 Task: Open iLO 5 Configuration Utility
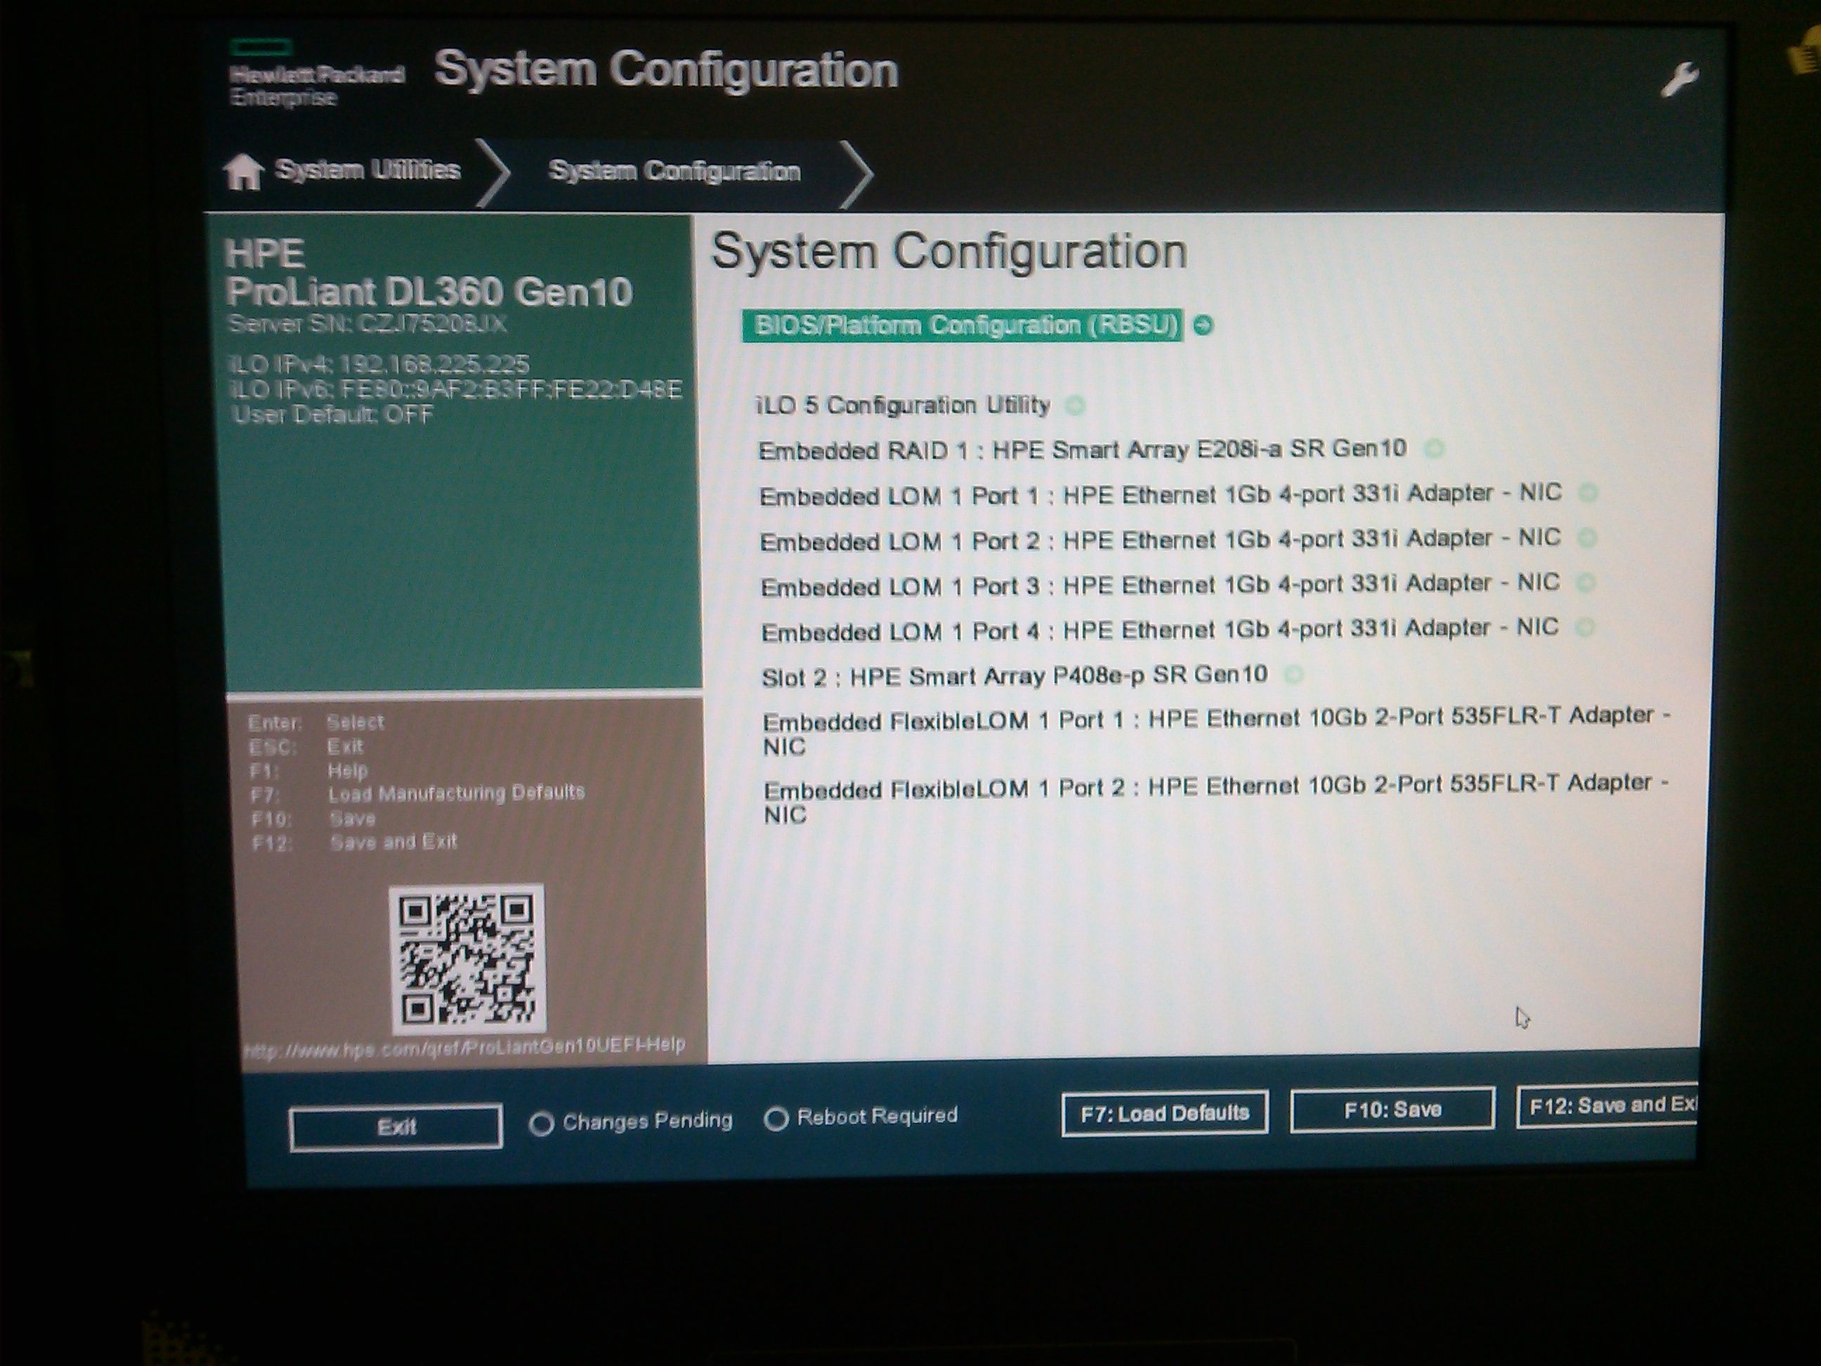[904, 405]
